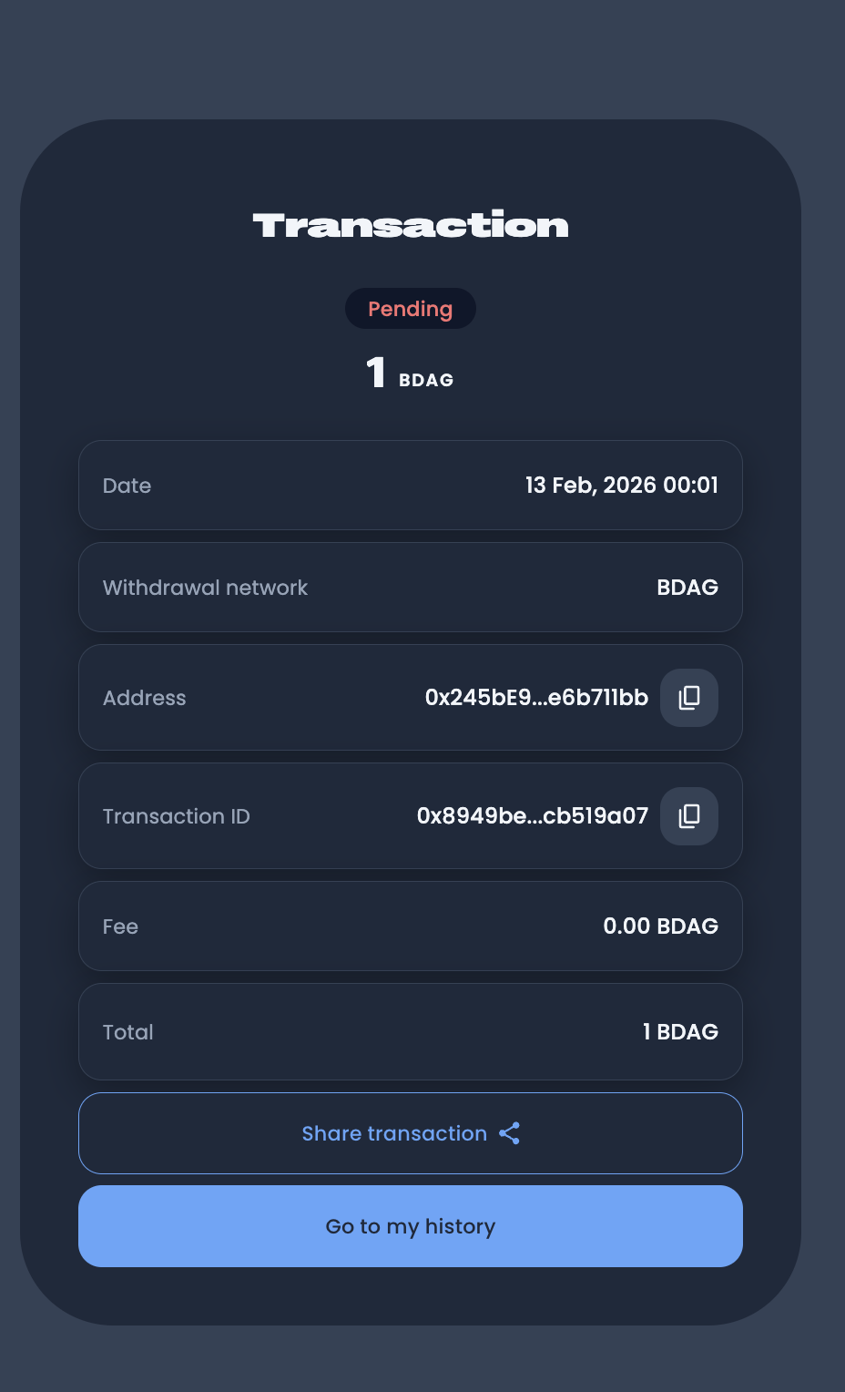Click the Transaction heading

point(411,225)
